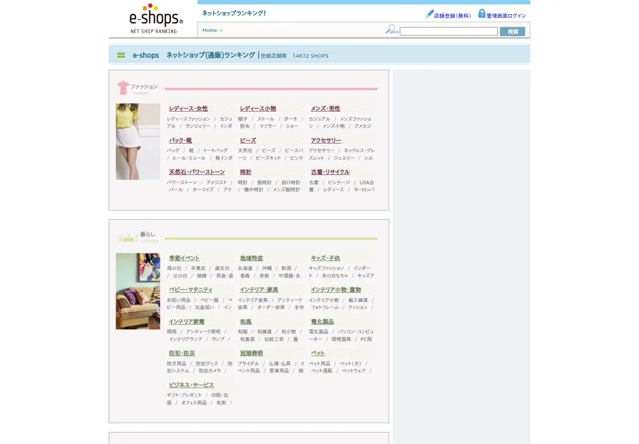Open the 地域特産 category
The width and height of the screenshot is (639, 444).
251,258
